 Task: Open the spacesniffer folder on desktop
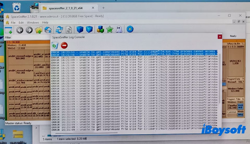[x=18, y=136]
